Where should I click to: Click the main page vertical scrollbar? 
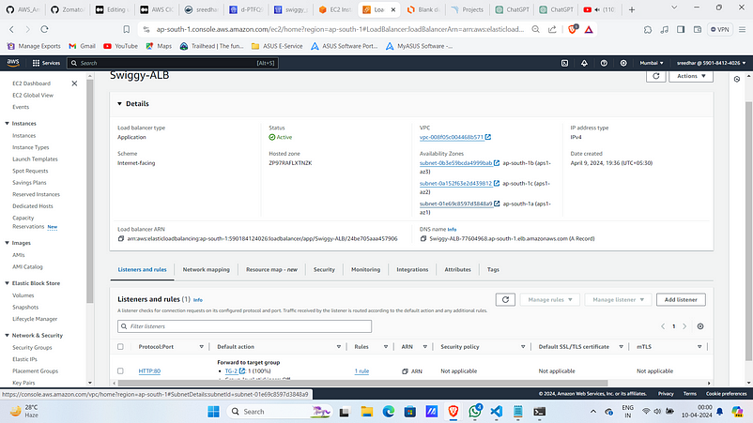point(748,230)
